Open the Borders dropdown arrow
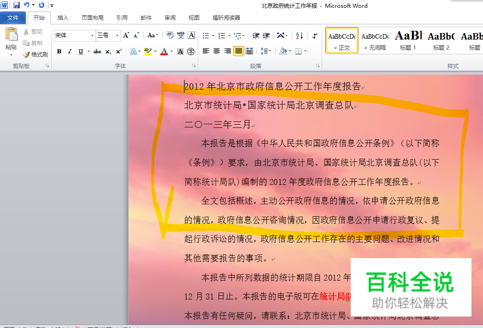The height and width of the screenshot is (328, 483). pyautogui.click(x=305, y=51)
